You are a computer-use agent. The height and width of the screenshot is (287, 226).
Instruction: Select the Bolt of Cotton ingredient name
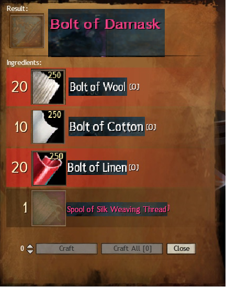pyautogui.click(x=106, y=126)
